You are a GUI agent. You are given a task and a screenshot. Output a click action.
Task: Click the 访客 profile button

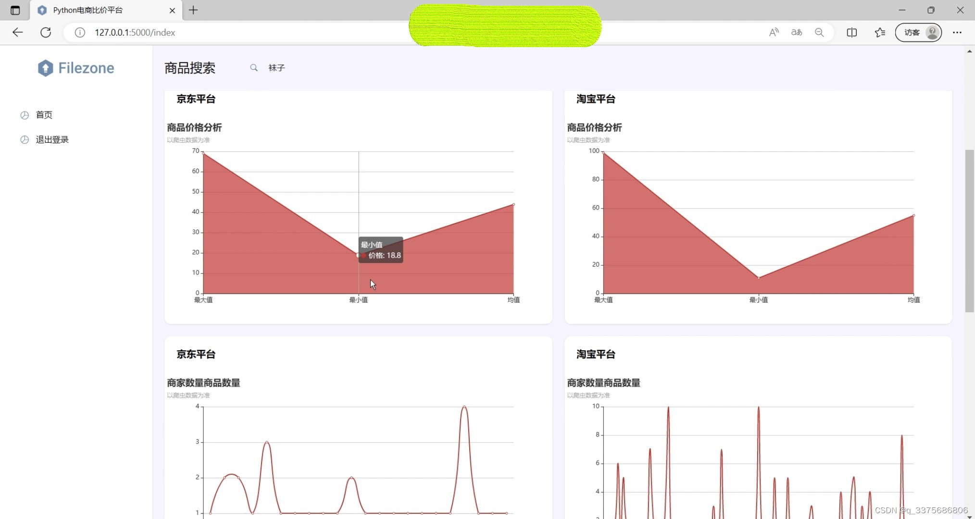coord(918,32)
